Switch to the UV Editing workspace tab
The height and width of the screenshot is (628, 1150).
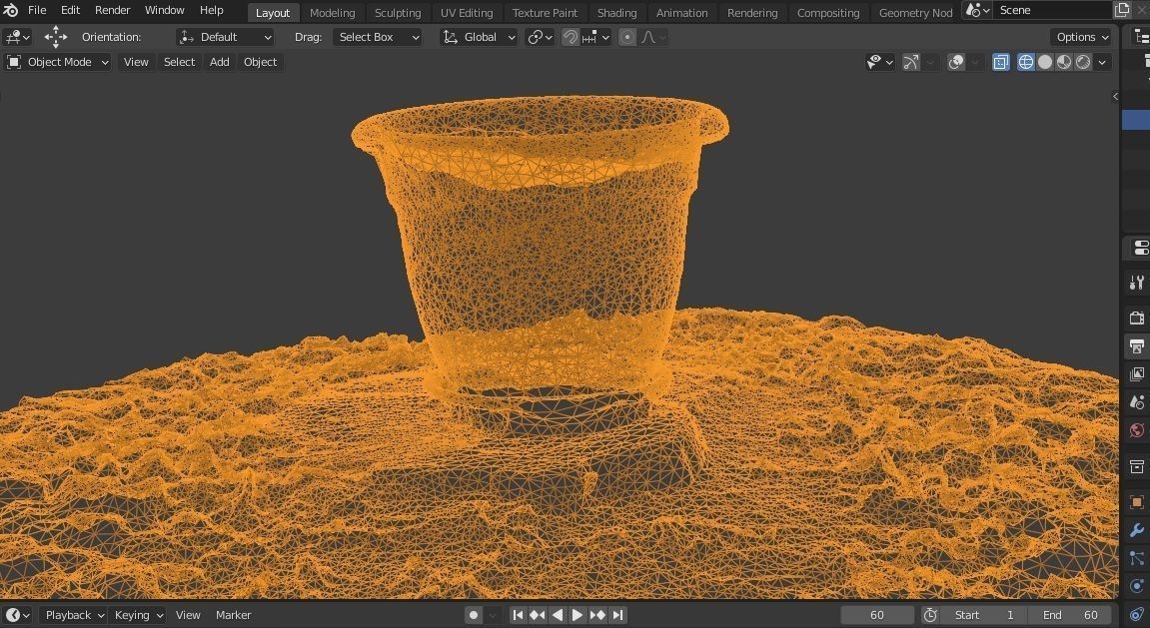coord(467,12)
